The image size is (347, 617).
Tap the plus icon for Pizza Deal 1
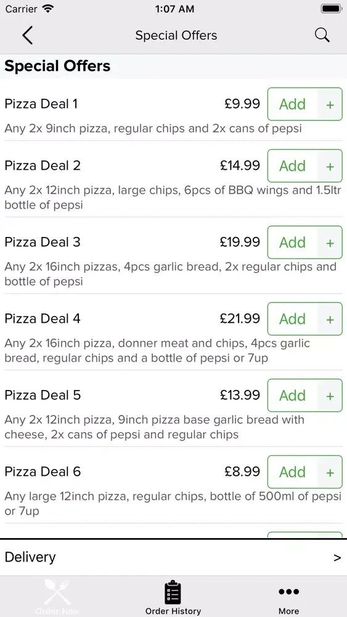[x=330, y=104]
